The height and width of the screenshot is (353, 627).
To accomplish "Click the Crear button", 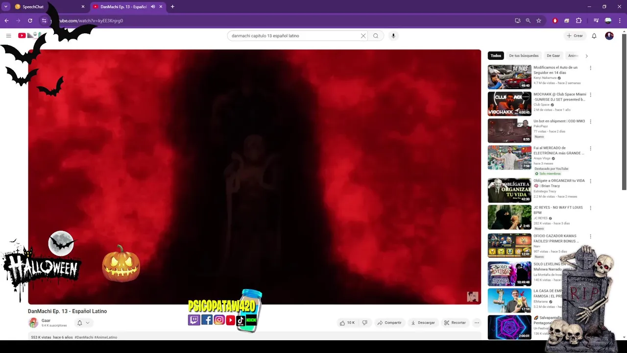I will (575, 36).
